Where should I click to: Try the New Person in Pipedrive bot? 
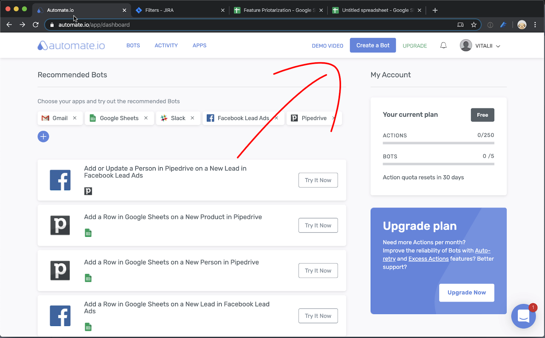coord(318,271)
